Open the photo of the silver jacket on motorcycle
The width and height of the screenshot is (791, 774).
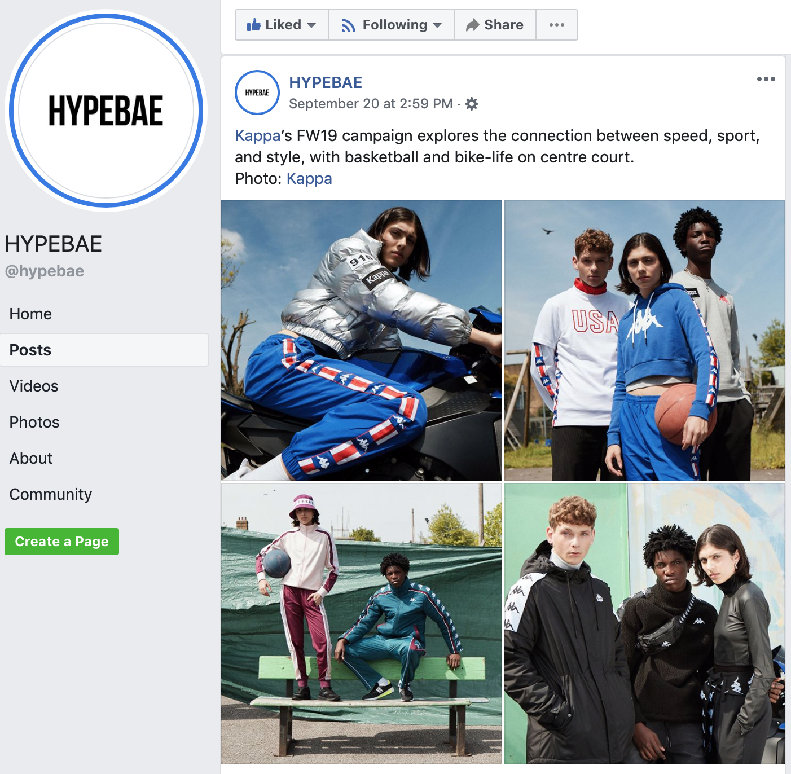click(362, 340)
